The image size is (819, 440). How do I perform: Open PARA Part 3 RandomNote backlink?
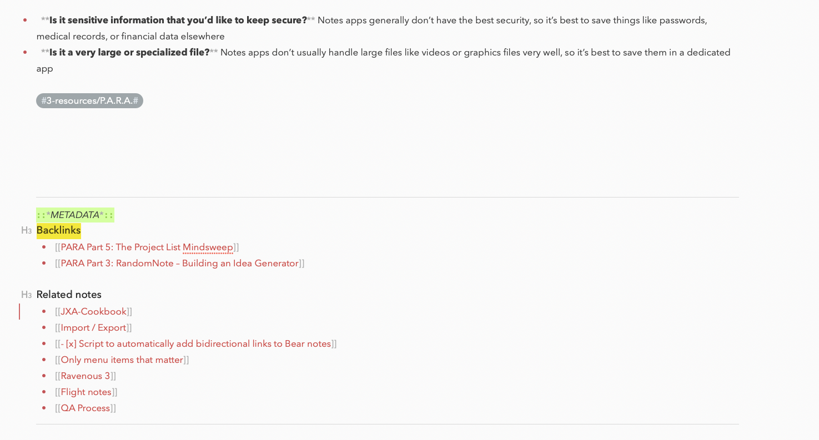point(179,264)
